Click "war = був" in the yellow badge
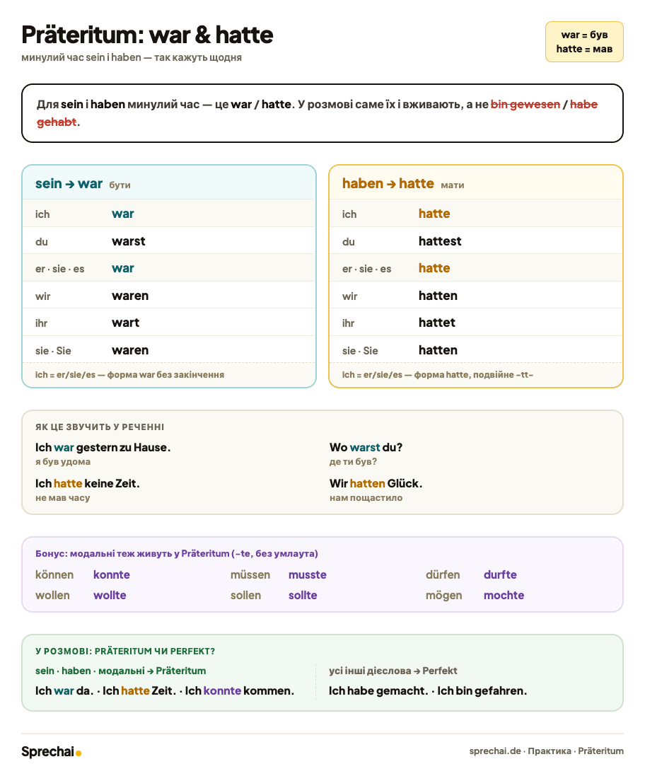This screenshot has height=764, width=645. point(584,35)
